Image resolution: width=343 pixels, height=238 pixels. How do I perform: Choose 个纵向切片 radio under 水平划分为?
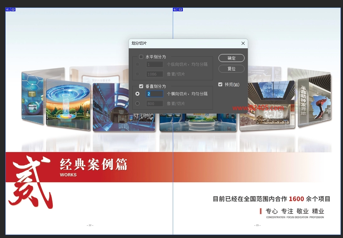click(137, 65)
